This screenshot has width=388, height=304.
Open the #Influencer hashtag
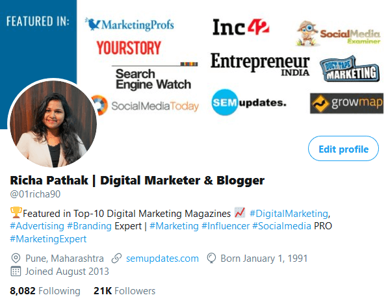click(x=226, y=226)
